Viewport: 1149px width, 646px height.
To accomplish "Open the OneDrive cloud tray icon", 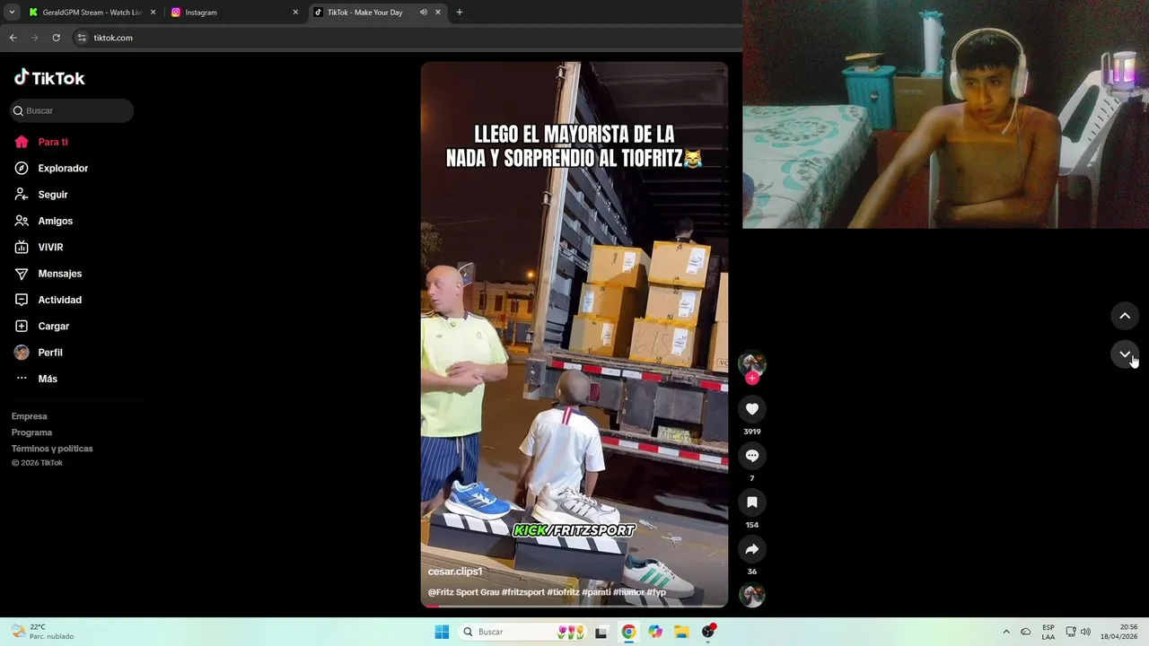I will pyautogui.click(x=1026, y=632).
